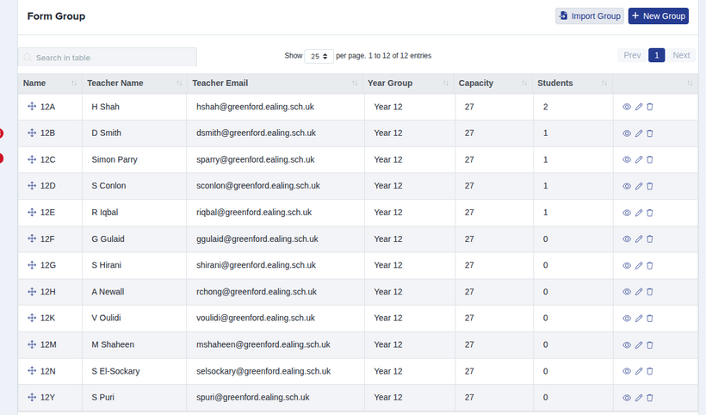
Task: Edit the 12D form group
Action: (639, 186)
